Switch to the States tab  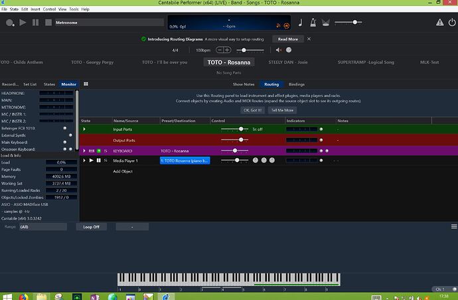pos(49,84)
